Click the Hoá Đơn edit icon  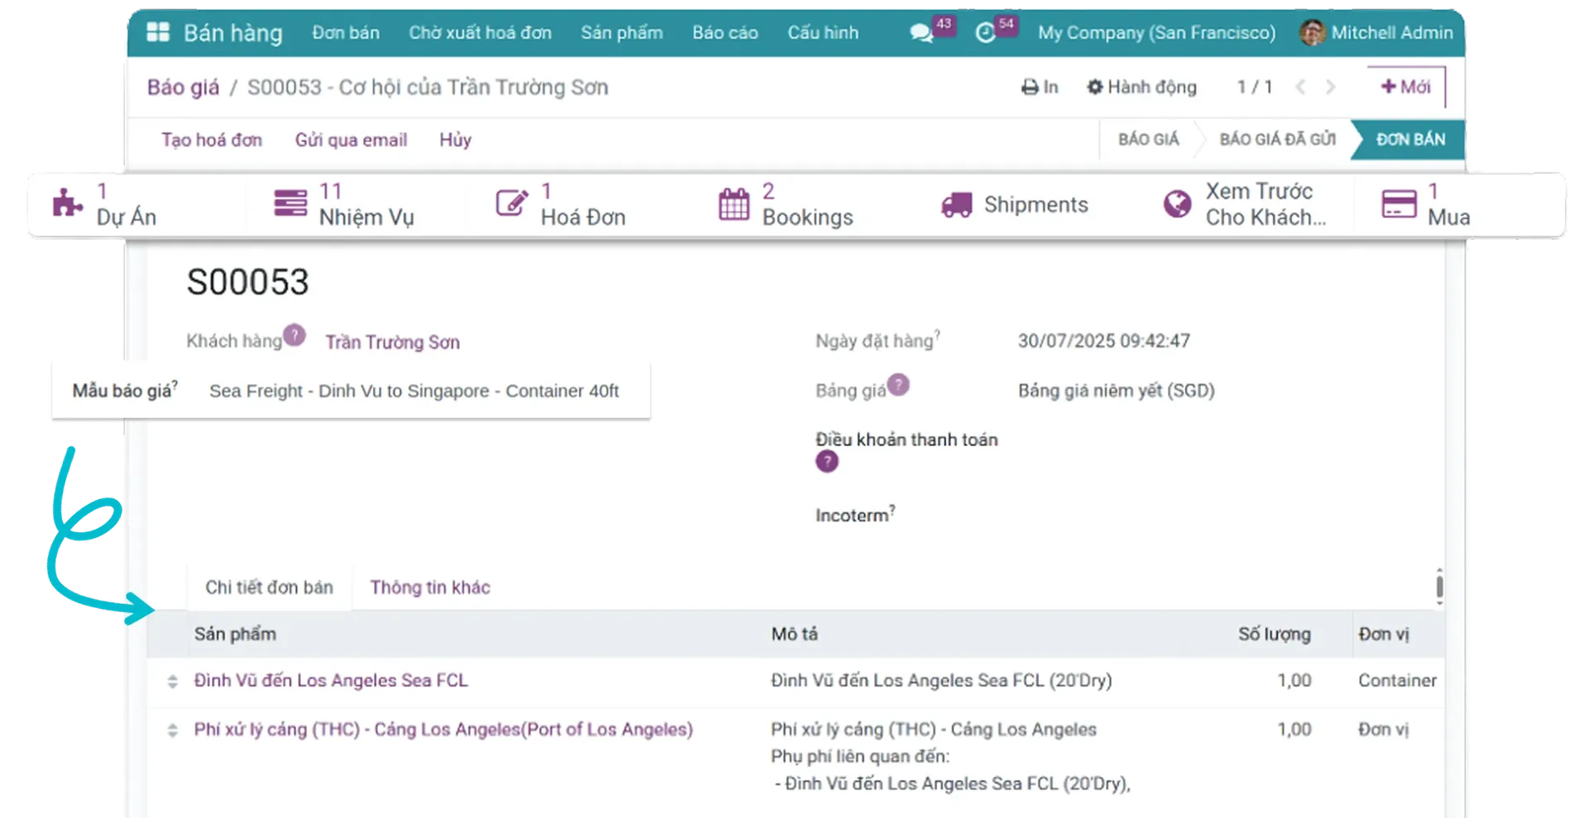pyautogui.click(x=511, y=203)
